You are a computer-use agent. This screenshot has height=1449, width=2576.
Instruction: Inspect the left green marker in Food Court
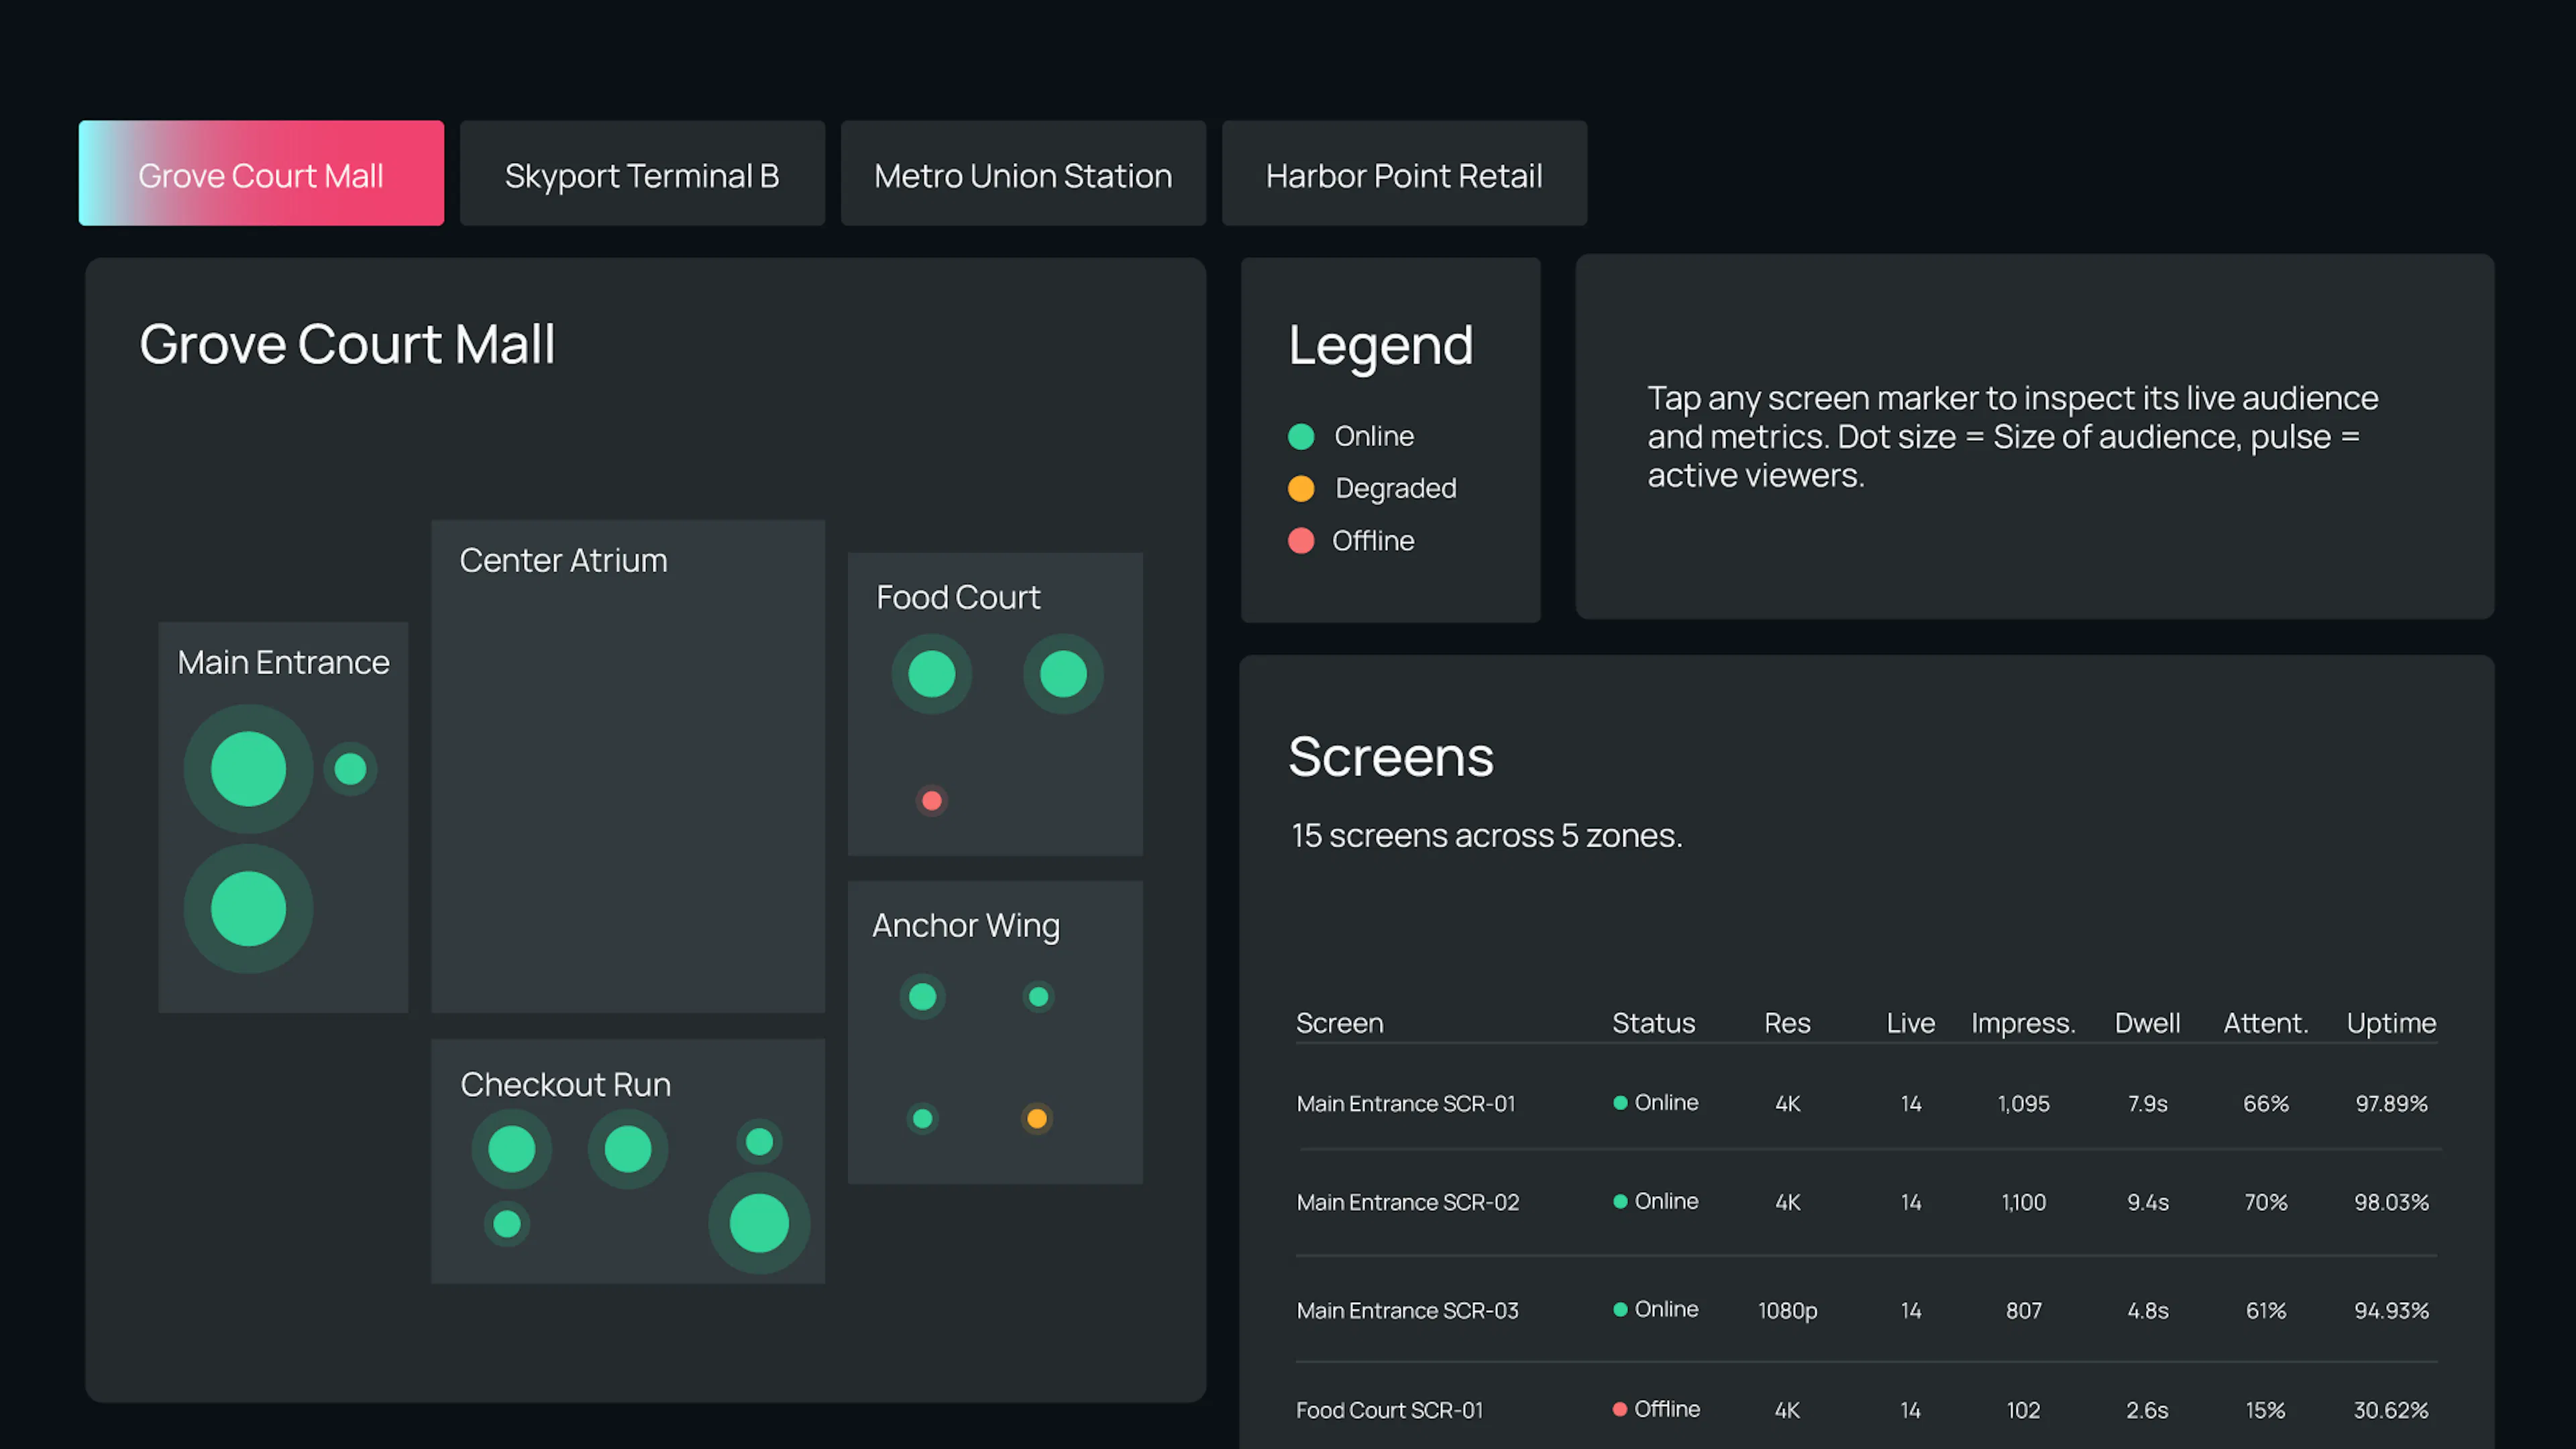tap(931, 674)
